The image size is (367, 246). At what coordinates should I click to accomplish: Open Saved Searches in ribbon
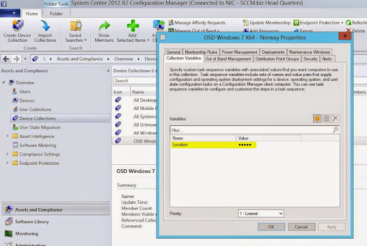click(76, 31)
